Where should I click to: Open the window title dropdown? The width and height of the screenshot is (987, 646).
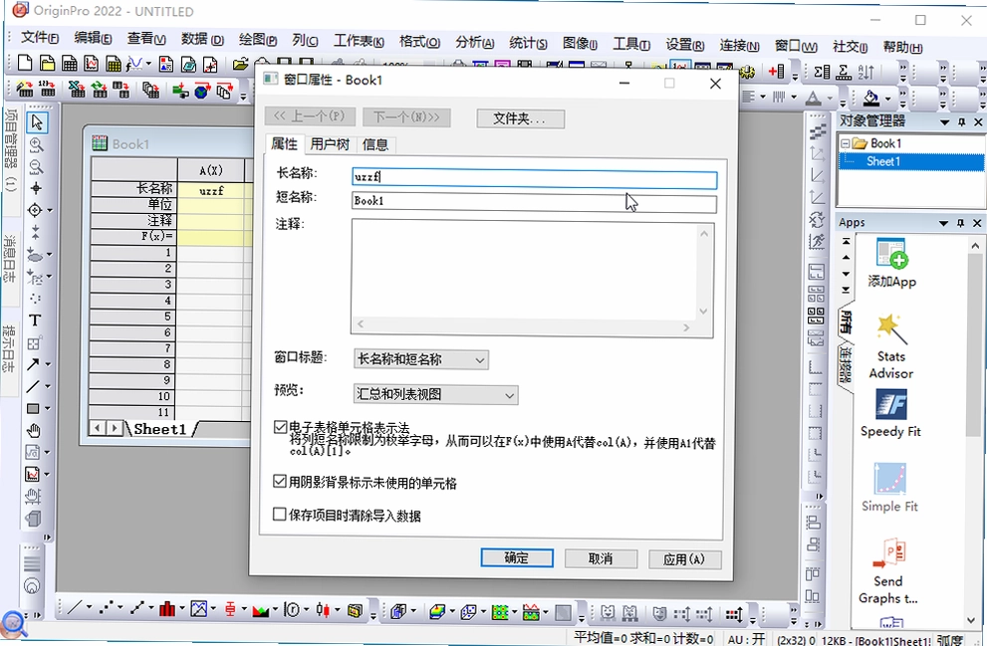[421, 359]
